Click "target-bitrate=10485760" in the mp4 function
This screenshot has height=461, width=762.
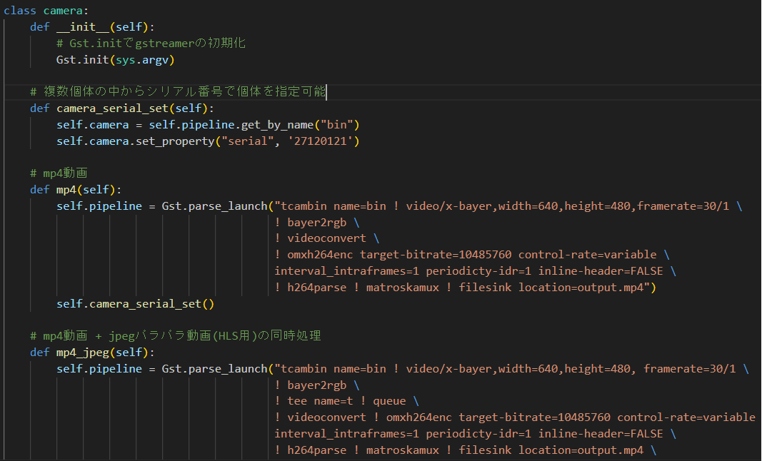436,255
